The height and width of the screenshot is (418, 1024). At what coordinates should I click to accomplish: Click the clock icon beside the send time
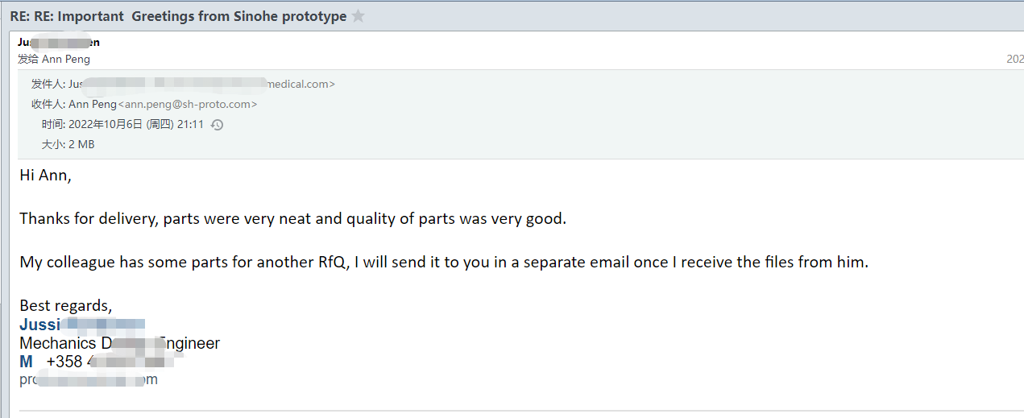tap(216, 125)
